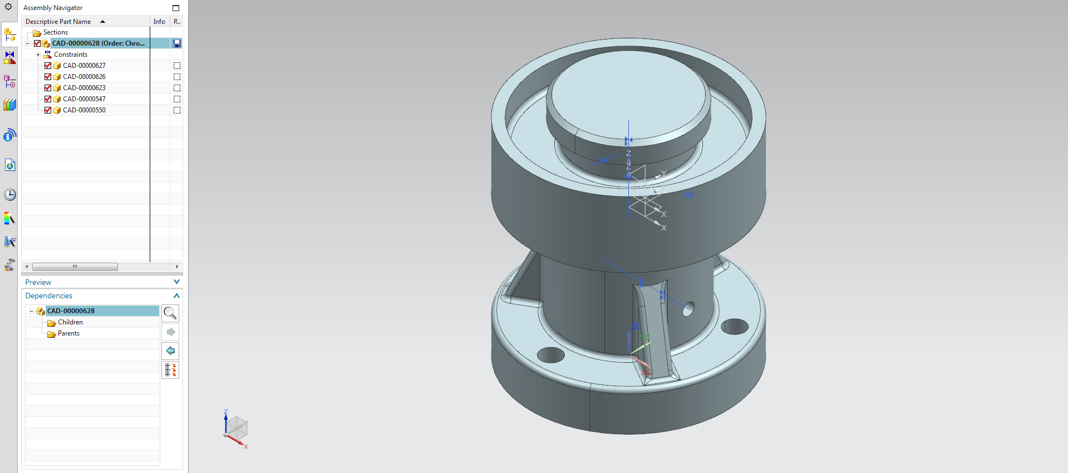Uncheck the CAD-00000627 component checkbox
Screen dimensions: 1068x473
pyautogui.click(x=48, y=66)
